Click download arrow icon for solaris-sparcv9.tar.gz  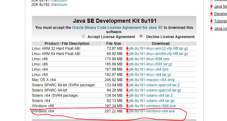(127, 90)
